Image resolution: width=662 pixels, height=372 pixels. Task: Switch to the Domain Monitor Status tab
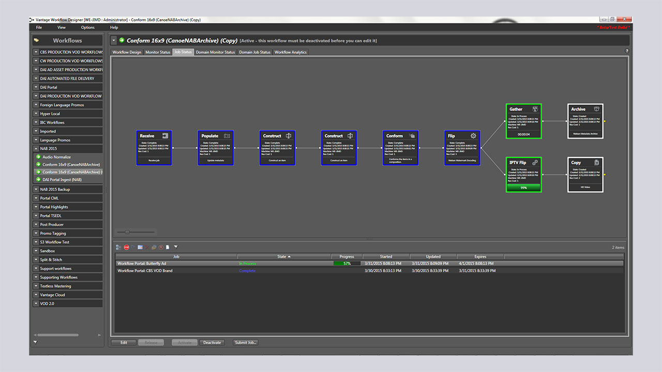215,52
